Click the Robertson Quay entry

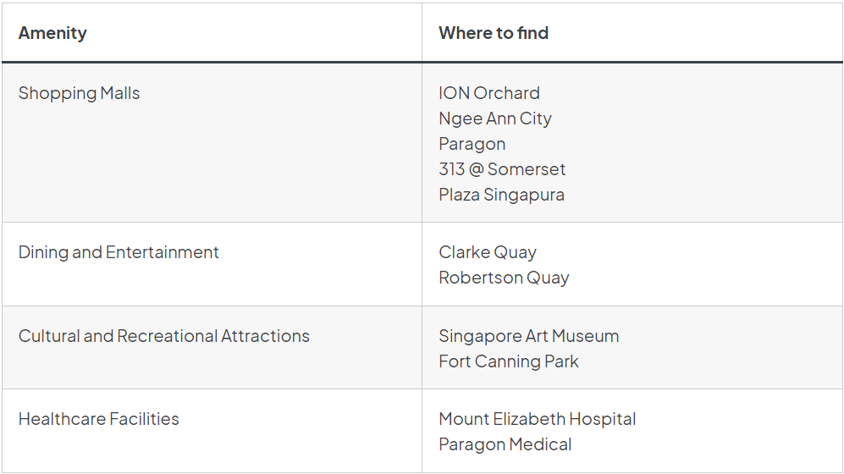click(504, 278)
